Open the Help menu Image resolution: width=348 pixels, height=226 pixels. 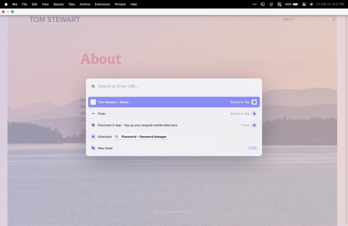click(134, 4)
